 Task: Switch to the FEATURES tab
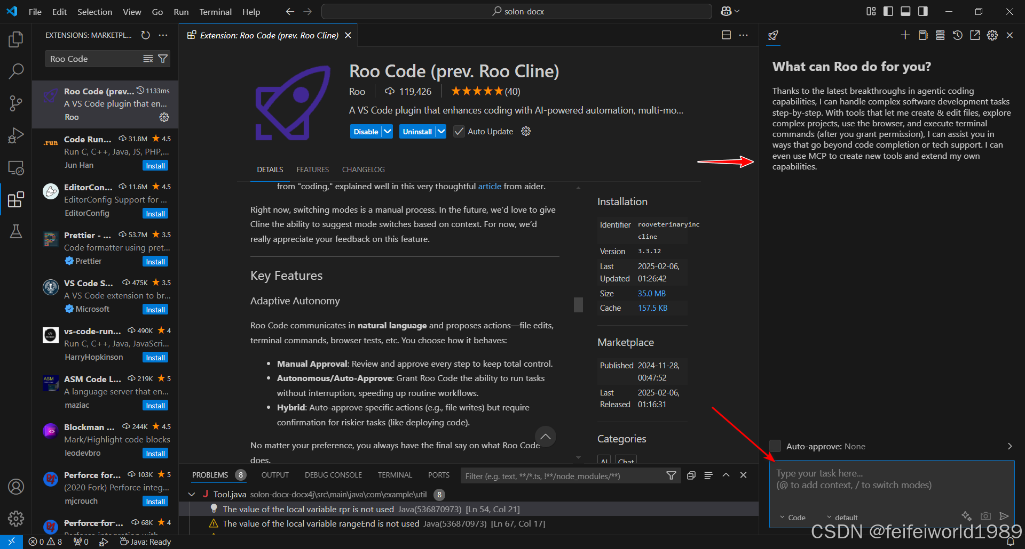pyautogui.click(x=312, y=169)
